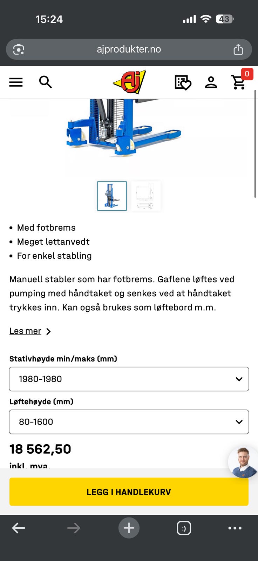Image resolution: width=258 pixels, height=561 pixels.
Task: Open the share sheet for this page
Action: pyautogui.click(x=239, y=49)
